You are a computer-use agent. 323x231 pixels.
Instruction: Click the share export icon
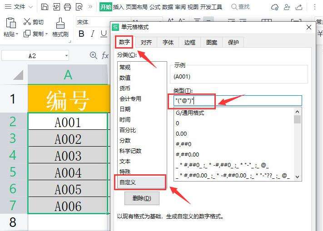coord(299,7)
